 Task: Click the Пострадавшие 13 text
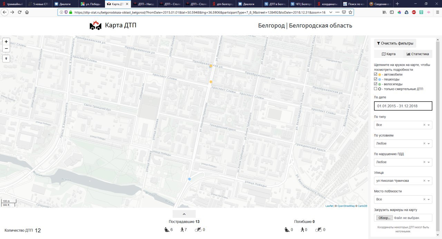[x=184, y=222]
